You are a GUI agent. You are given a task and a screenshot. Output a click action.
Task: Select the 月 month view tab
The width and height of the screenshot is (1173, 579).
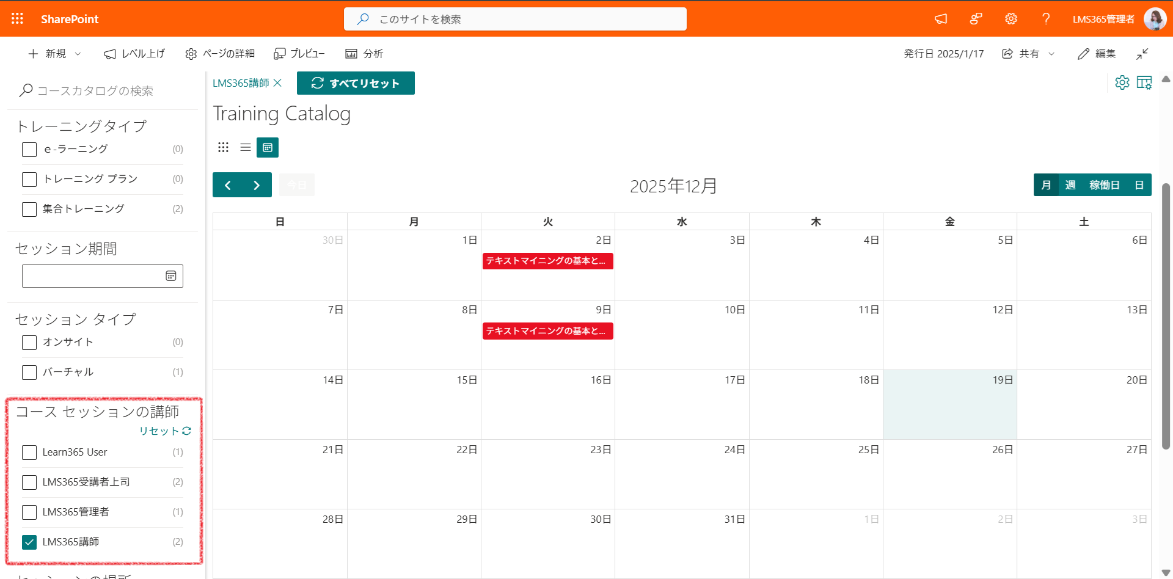click(1046, 185)
